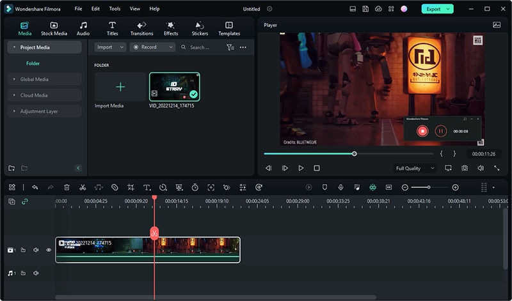The width and height of the screenshot is (512, 301).
Task: Click the timeline zoom slider
Action: (x=429, y=187)
